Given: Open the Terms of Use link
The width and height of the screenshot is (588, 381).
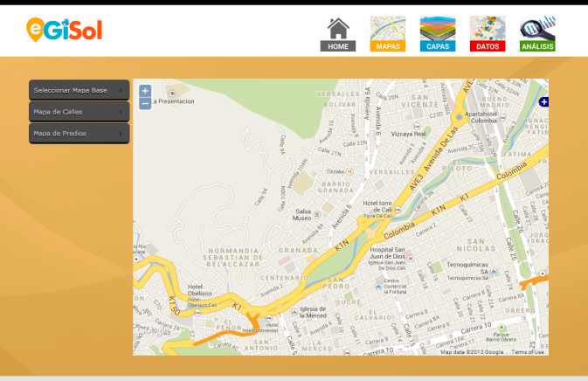Looking at the screenshot, I should pos(527,352).
